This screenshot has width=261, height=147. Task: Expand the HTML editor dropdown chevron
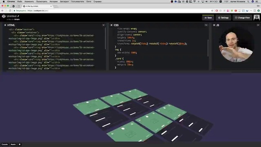click(103, 25)
